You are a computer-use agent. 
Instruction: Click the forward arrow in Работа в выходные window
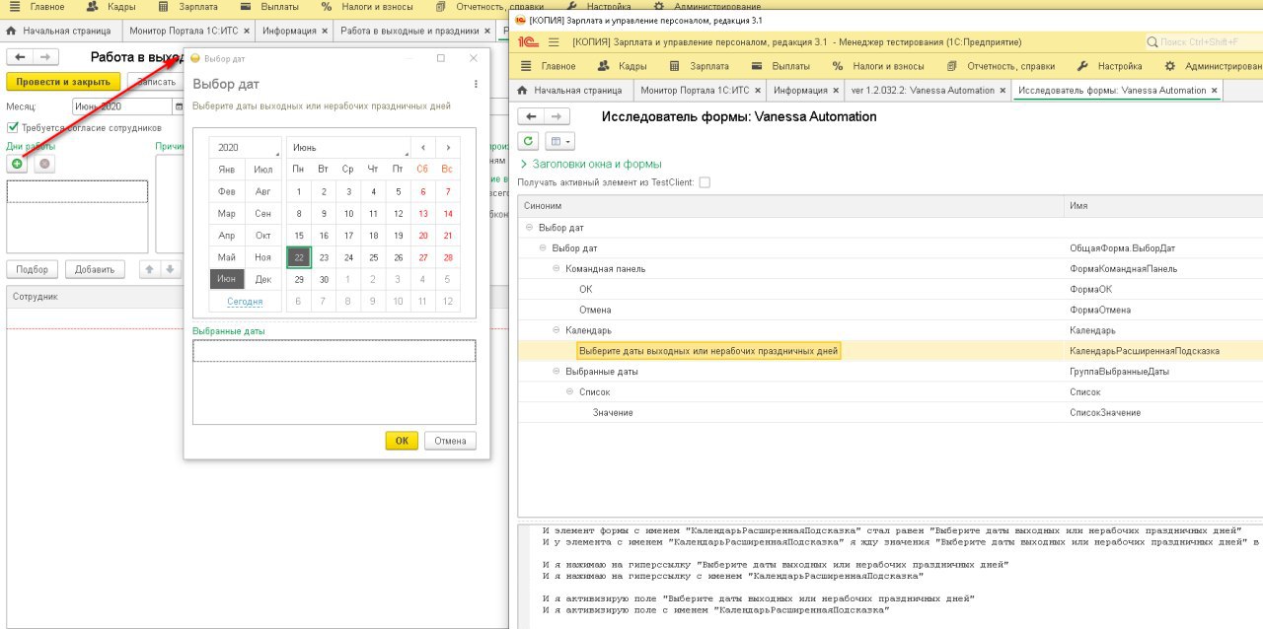(45, 57)
